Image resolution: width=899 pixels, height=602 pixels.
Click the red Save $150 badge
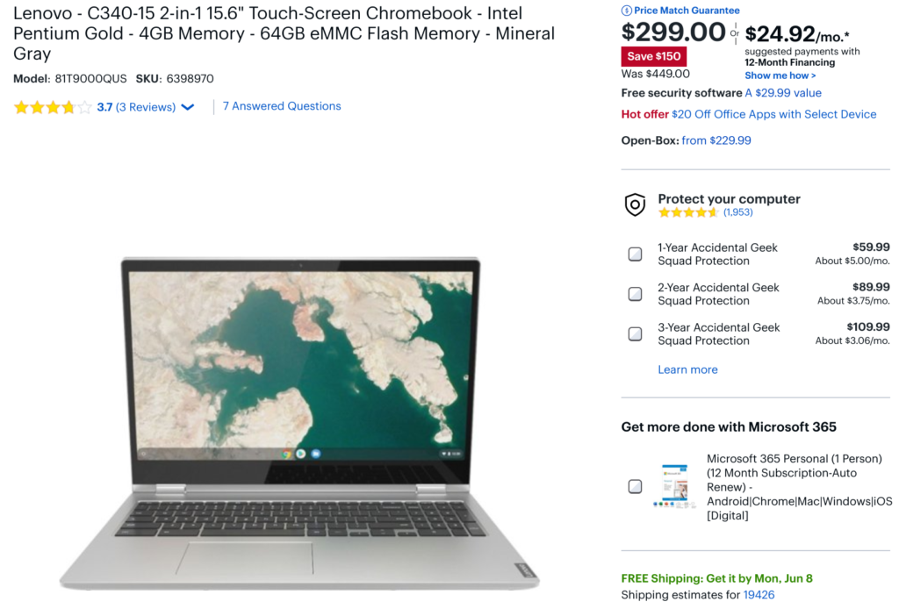(x=653, y=56)
